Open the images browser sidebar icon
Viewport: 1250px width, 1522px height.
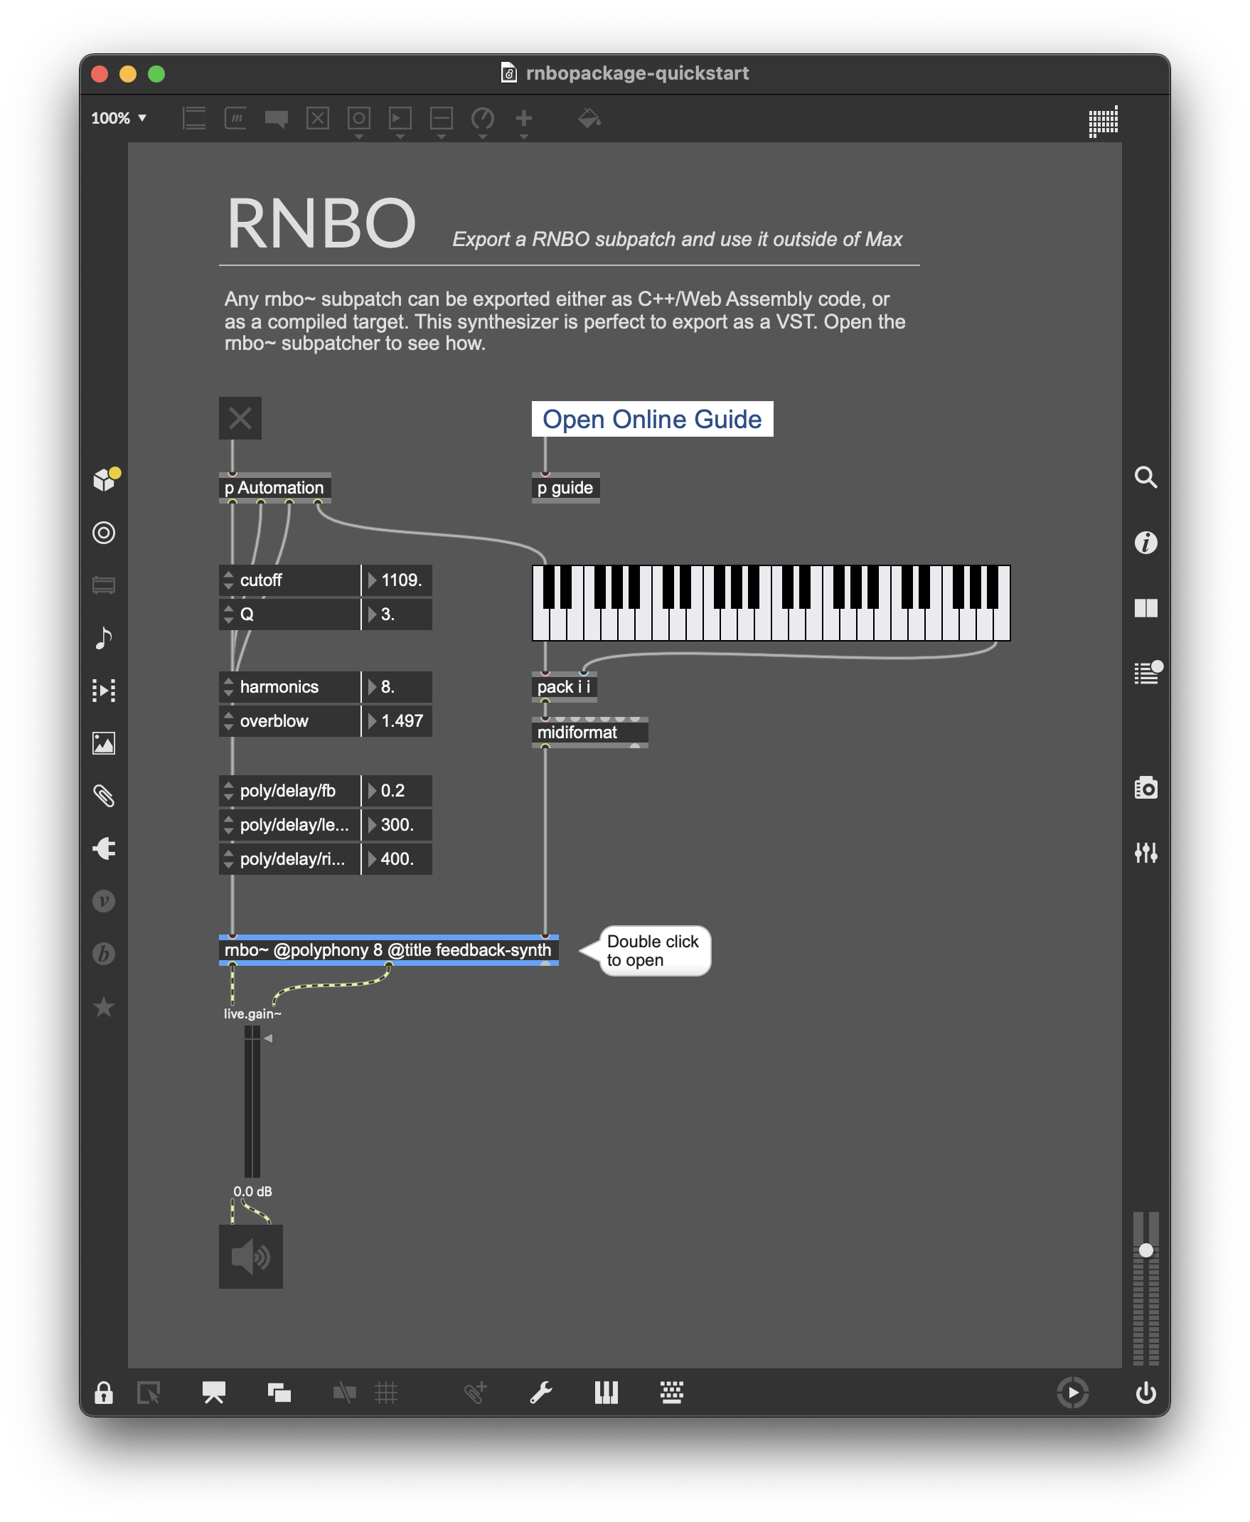pyautogui.click(x=104, y=743)
